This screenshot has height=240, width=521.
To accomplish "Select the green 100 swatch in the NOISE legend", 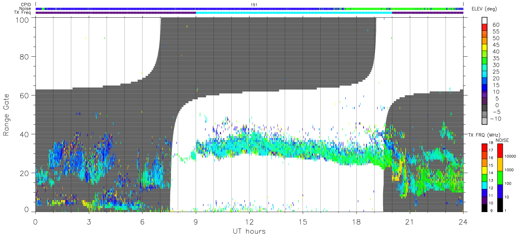I will click(499, 178).
